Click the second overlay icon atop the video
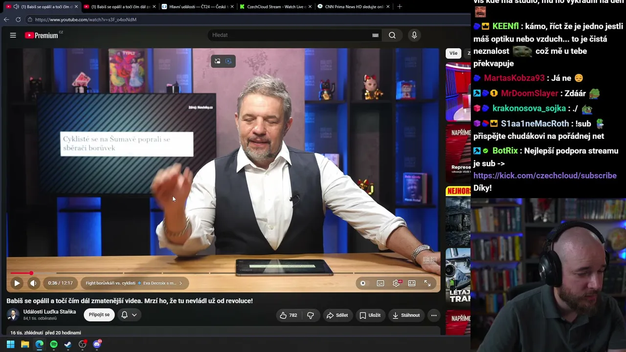This screenshot has height=352, width=626. (x=228, y=61)
